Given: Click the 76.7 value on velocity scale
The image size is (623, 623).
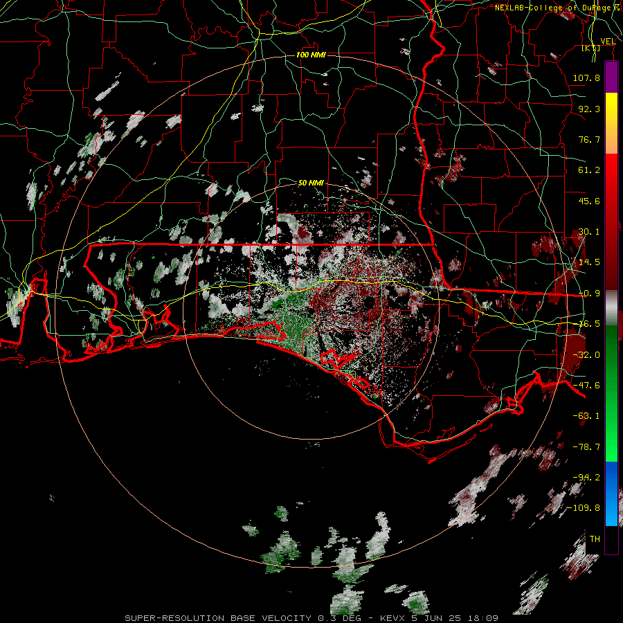Looking at the screenshot, I should coord(589,139).
